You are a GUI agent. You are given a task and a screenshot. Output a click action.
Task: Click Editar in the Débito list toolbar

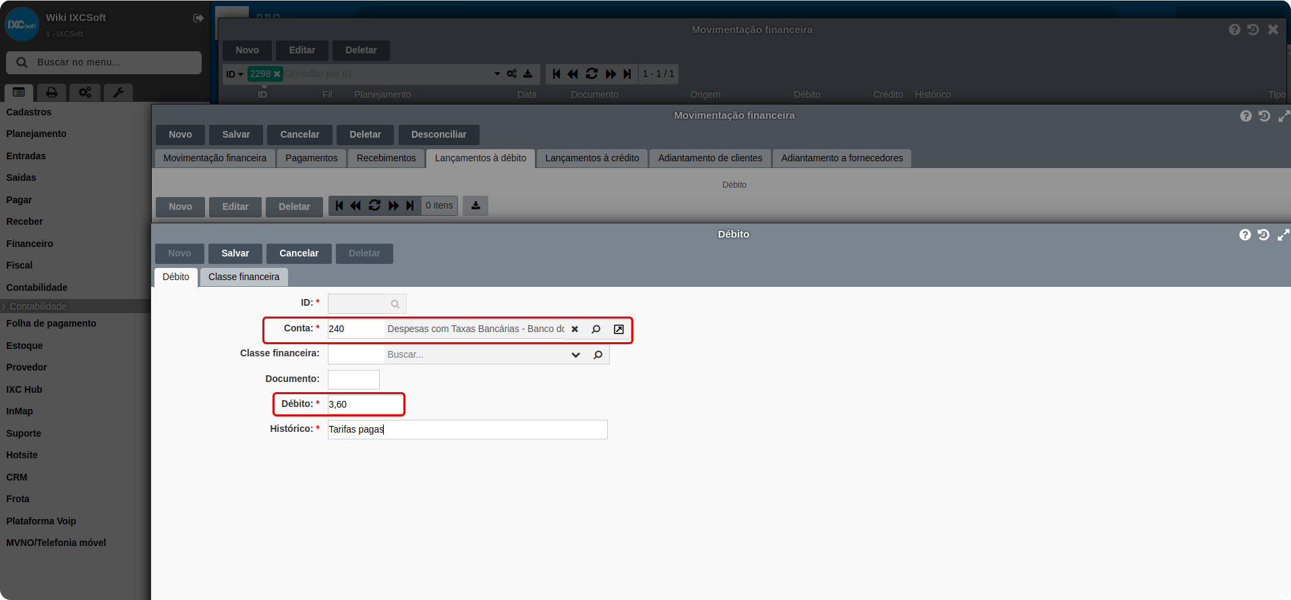[235, 207]
